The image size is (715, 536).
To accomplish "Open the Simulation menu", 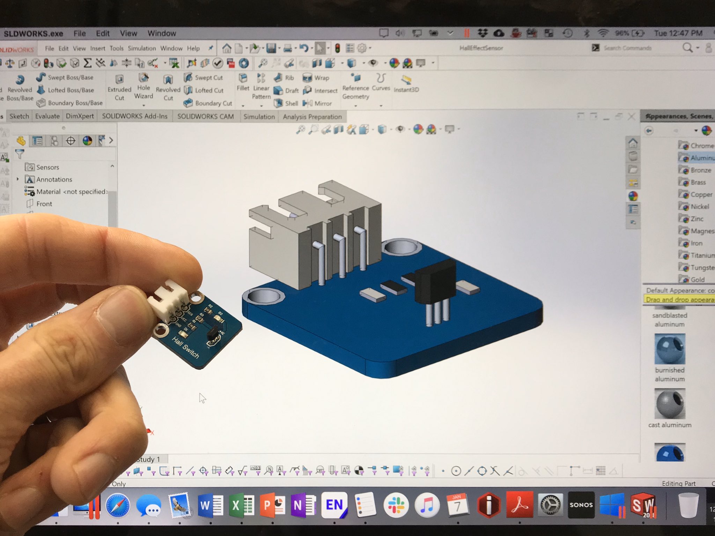I will [141, 48].
